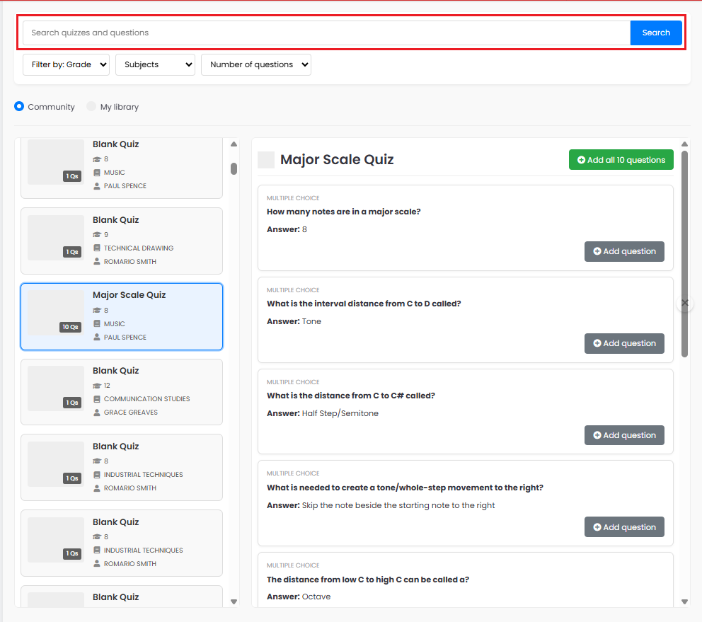The image size is (702, 622).
Task: Click the down arrow of the quiz list scrollbar
Action: coord(234,602)
